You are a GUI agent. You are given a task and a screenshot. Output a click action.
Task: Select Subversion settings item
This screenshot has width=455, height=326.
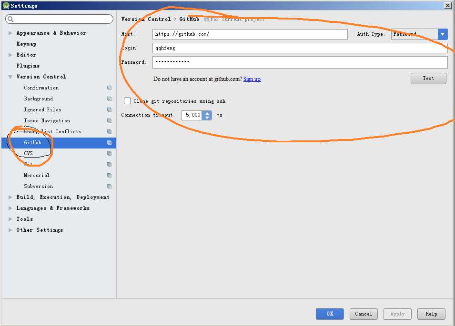point(38,187)
